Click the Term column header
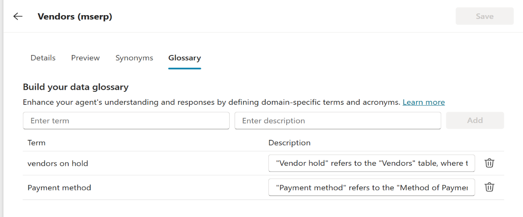The width and height of the screenshot is (523, 217). coord(36,143)
